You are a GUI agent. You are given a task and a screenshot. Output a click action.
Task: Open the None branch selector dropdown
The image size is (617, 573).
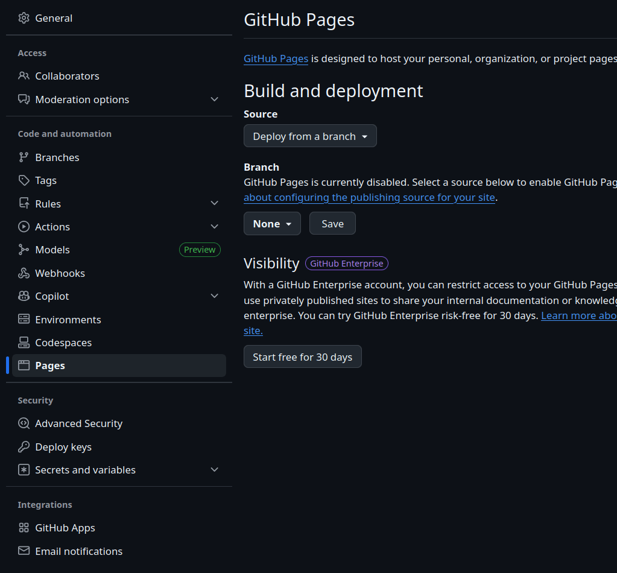pos(272,224)
